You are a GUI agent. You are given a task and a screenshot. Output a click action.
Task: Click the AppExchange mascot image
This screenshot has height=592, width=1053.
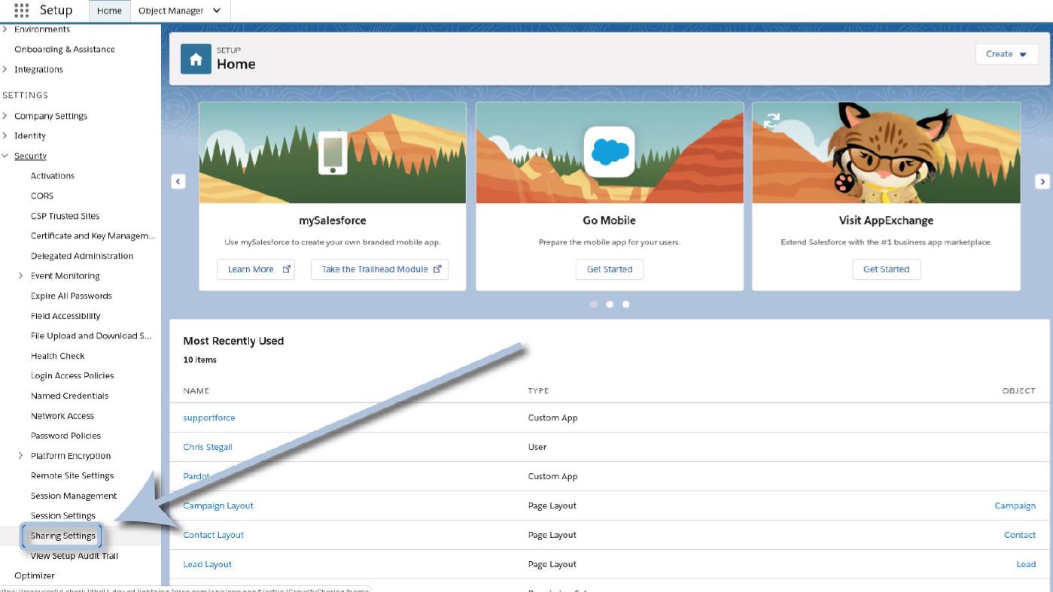886,153
